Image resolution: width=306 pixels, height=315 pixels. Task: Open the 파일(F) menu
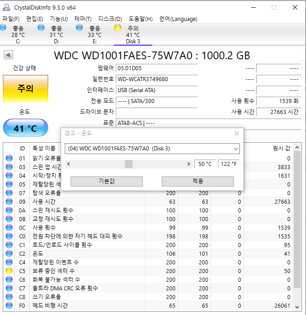click(11, 19)
